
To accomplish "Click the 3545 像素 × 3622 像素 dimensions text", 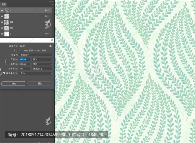I will (x=35, y=51).
